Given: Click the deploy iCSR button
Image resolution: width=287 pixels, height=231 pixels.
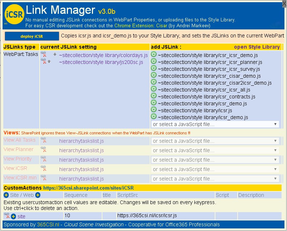Looking at the screenshot, I should [x=32, y=36].
